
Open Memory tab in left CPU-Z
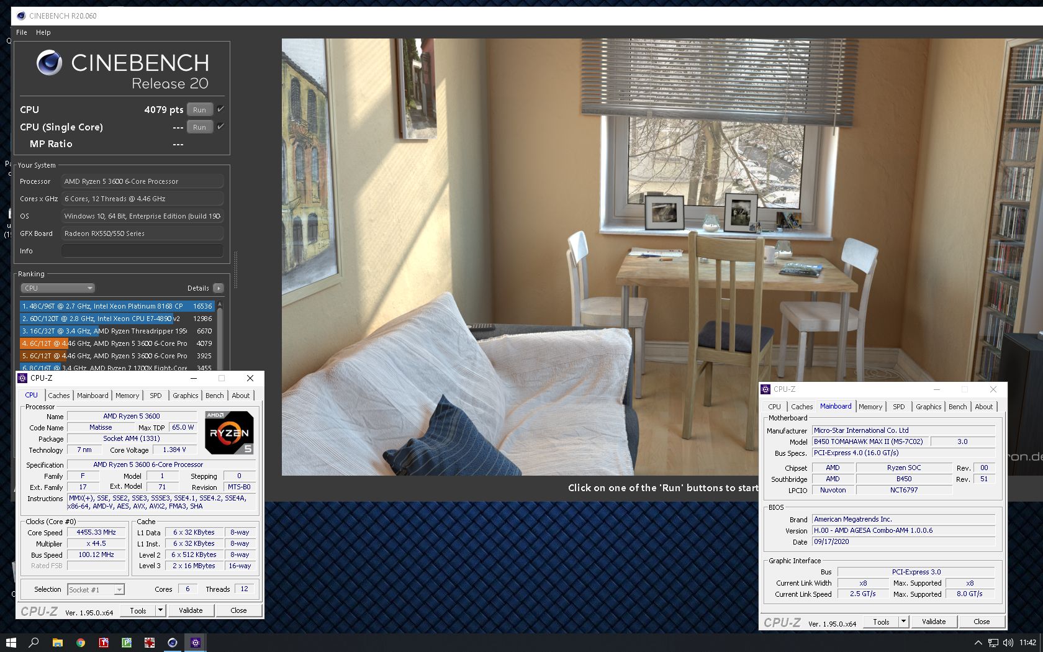tap(127, 396)
